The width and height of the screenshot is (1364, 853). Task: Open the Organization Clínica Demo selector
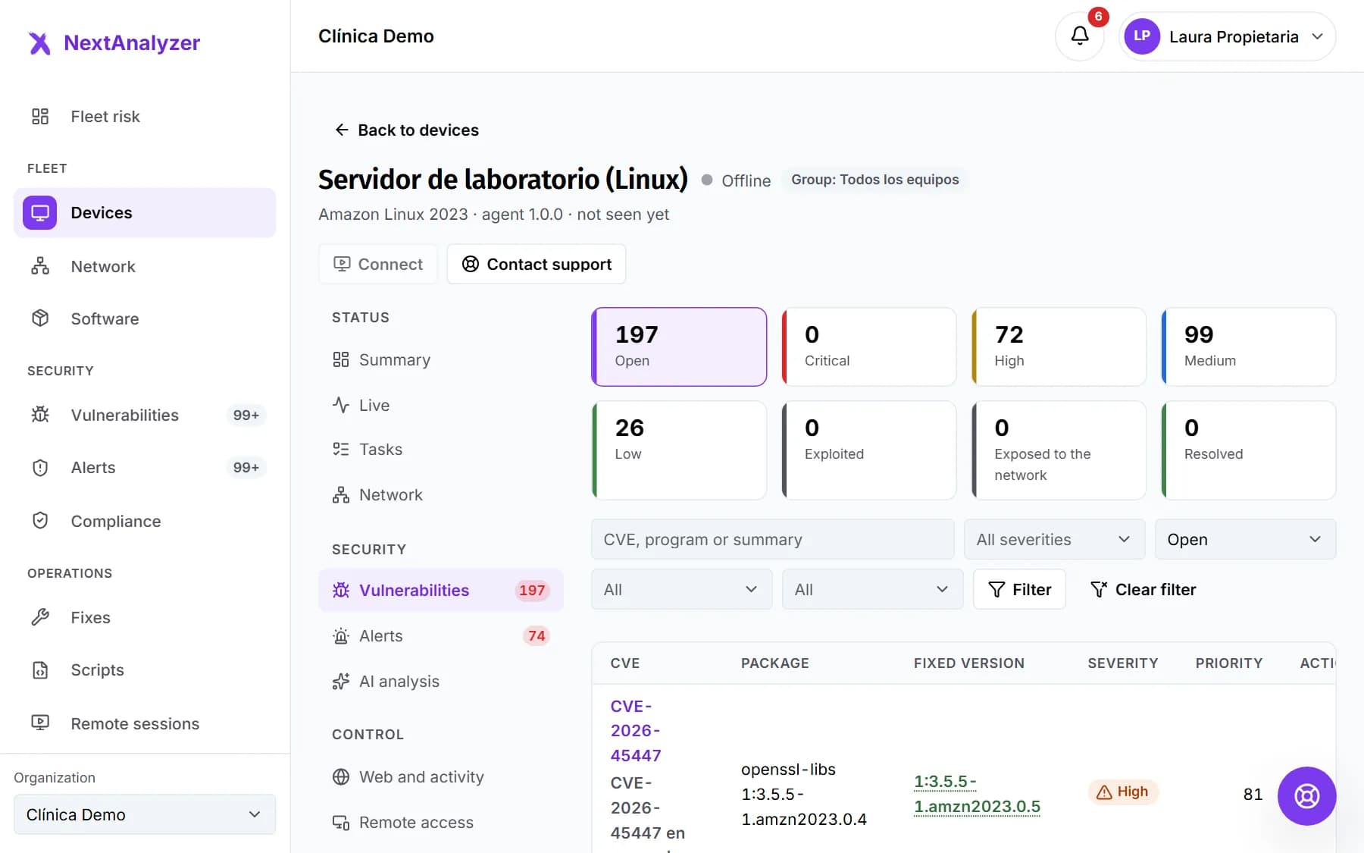tap(145, 814)
